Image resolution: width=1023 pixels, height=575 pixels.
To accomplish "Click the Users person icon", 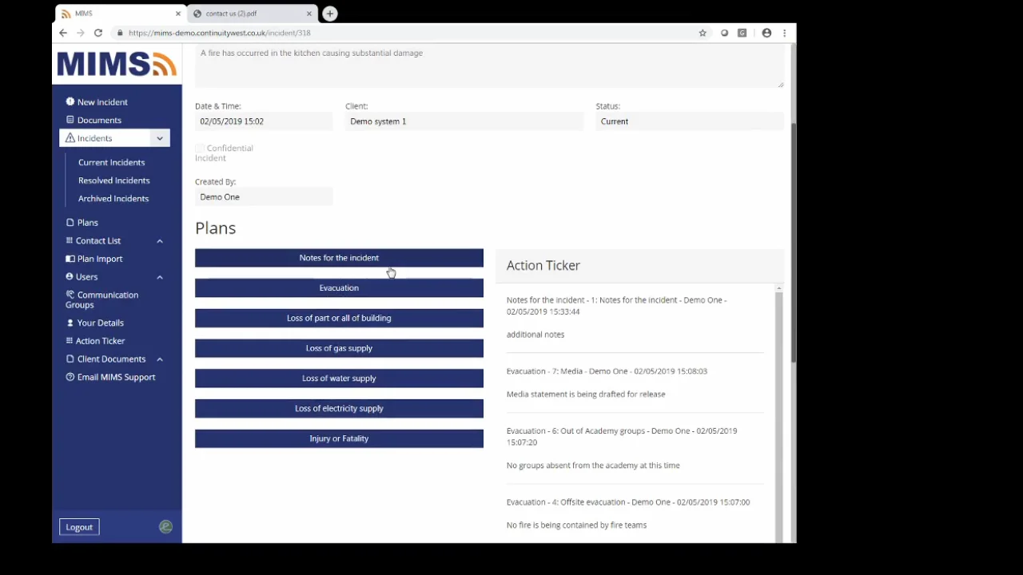I will point(70,276).
